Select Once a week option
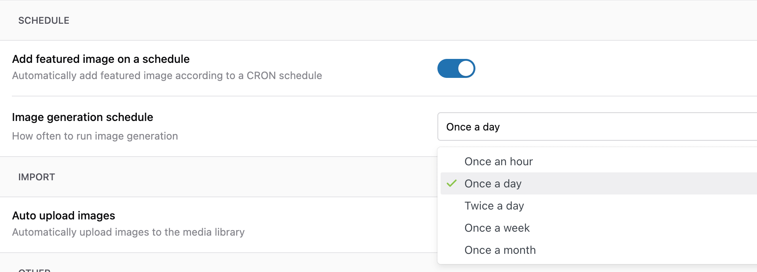 coord(497,228)
